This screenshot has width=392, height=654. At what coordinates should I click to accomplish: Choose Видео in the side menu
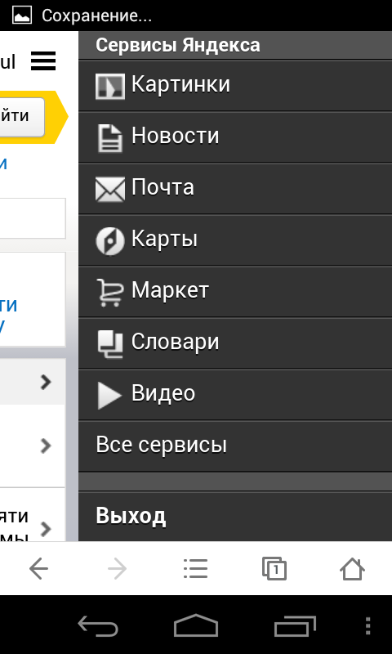click(235, 395)
